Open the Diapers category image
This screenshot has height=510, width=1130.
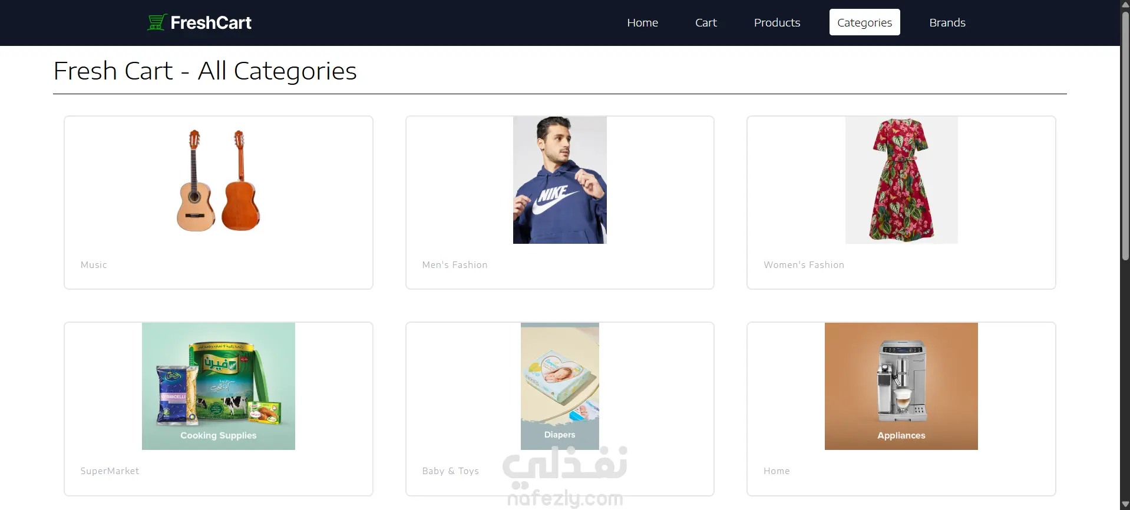(x=560, y=386)
